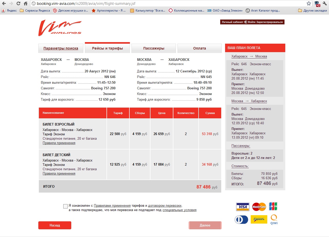Switch to the Параметры поиска tab

(x=61, y=48)
